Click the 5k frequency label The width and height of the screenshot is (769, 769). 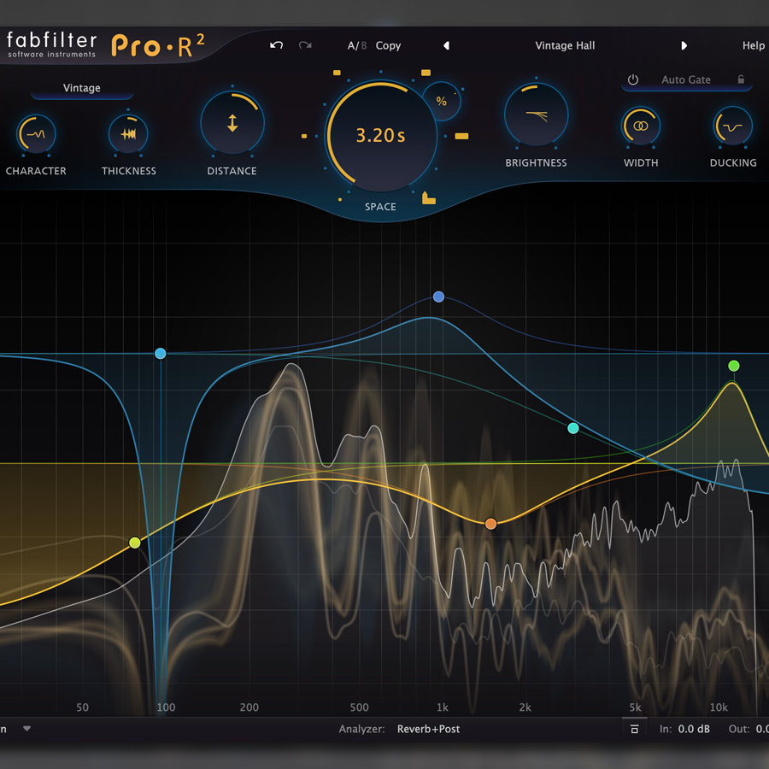point(635,707)
